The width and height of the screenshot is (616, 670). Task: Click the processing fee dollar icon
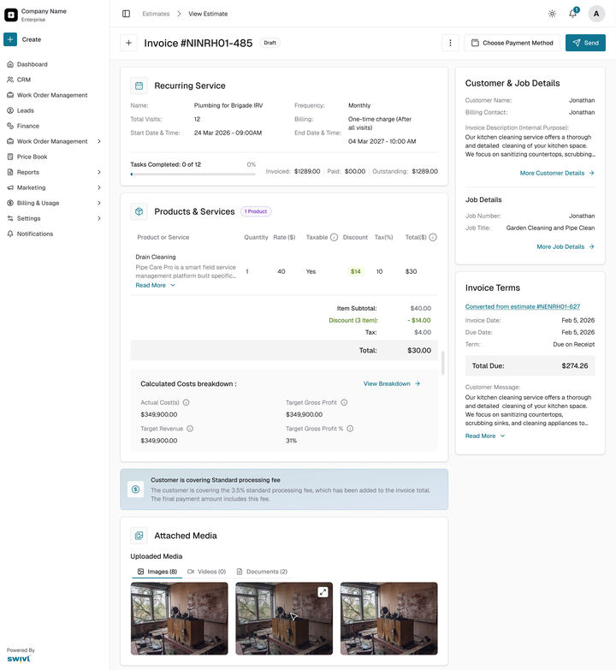click(x=135, y=489)
